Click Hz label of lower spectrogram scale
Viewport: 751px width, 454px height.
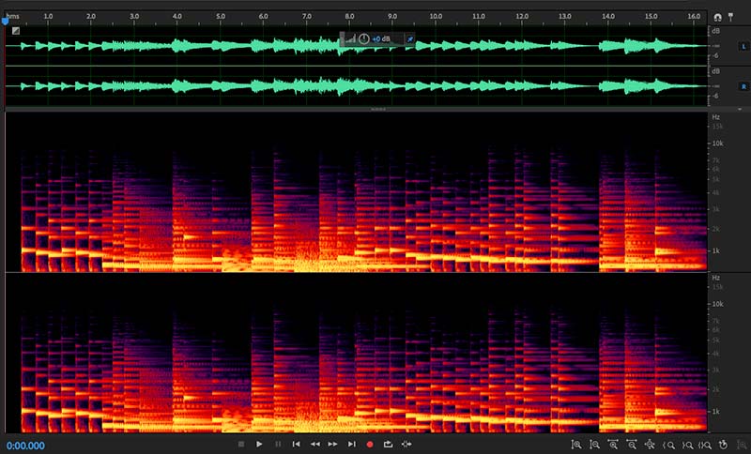click(715, 278)
